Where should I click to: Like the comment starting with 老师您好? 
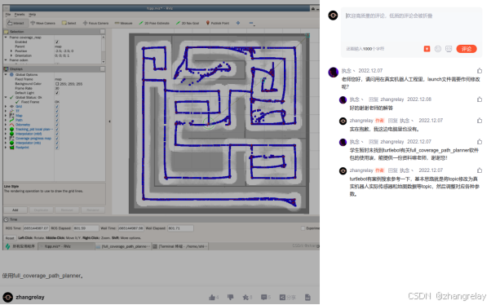[480, 71]
